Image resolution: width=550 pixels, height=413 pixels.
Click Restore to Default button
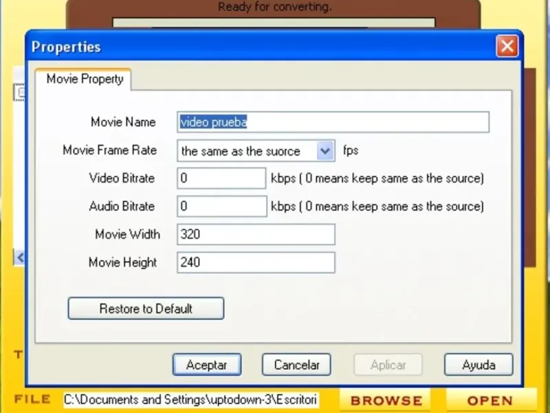(x=146, y=308)
